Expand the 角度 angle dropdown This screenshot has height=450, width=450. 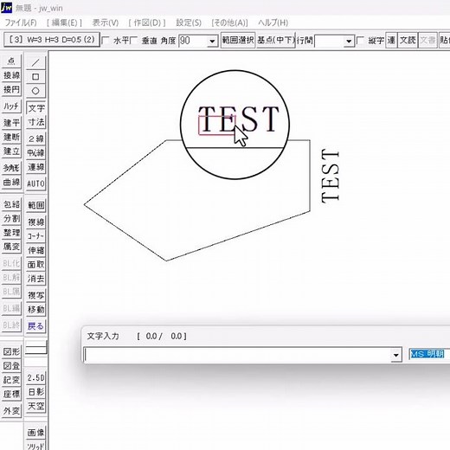(x=212, y=41)
